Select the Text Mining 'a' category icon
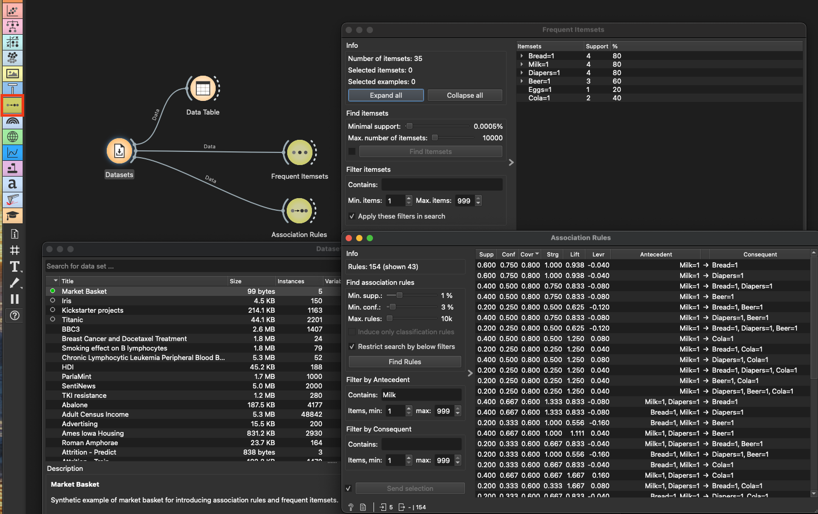This screenshot has height=514, width=818. click(13, 184)
